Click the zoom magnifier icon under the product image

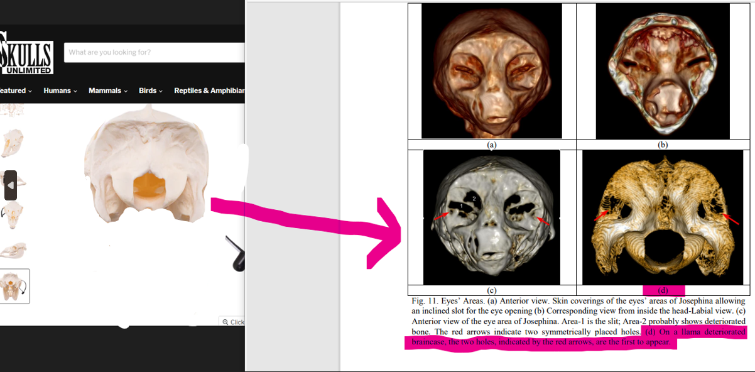225,322
